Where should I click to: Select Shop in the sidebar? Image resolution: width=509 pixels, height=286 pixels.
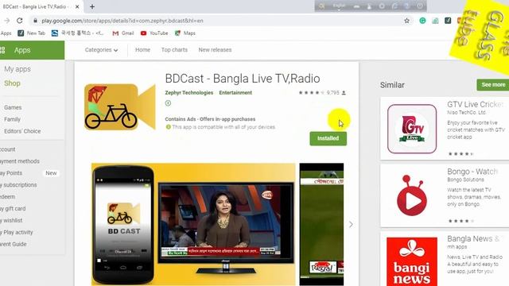click(12, 83)
